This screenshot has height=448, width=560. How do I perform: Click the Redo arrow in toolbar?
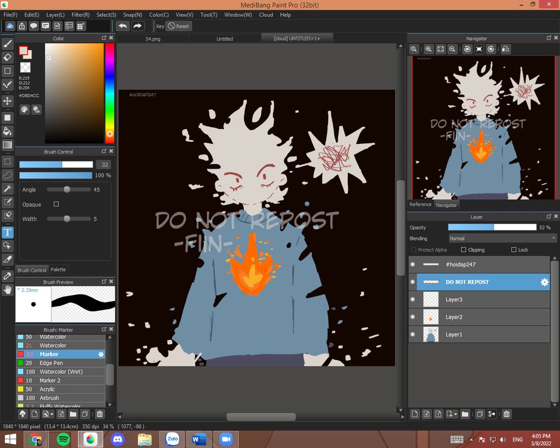coord(137,26)
